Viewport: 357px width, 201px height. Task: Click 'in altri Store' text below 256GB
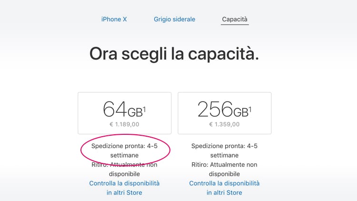pos(224,192)
